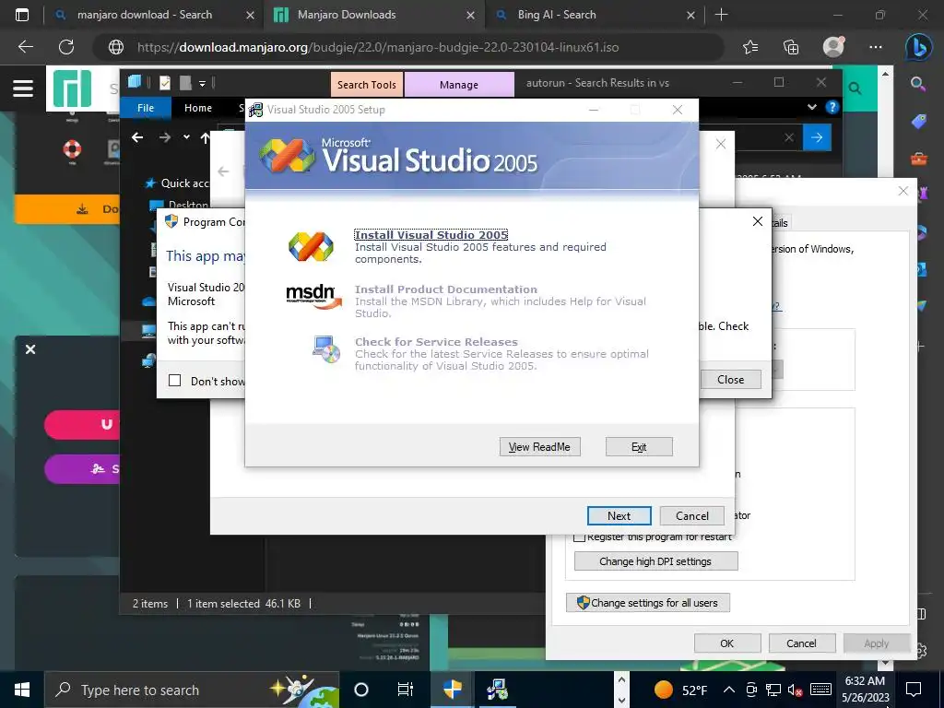
Task: Open the Edge sidebar tools briefcase icon
Action: click(919, 159)
